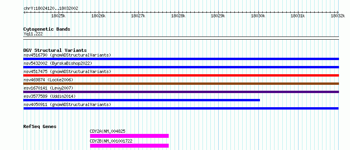Click the 18027k ruler tick label

click(x=138, y=16)
